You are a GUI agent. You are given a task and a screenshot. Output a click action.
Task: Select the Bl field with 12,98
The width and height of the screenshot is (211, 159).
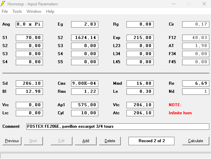pyautogui.click(x=29, y=91)
